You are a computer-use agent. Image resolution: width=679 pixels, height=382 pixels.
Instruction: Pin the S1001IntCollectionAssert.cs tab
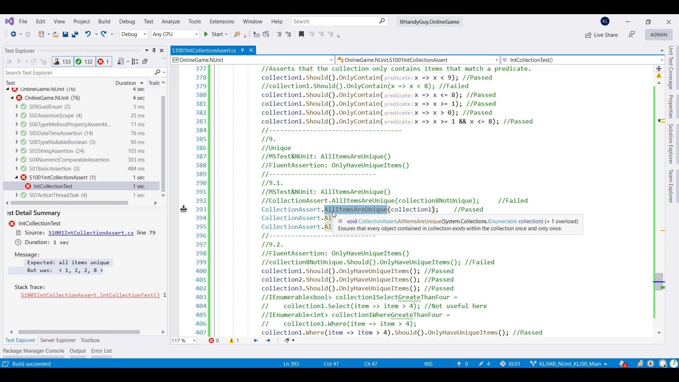242,50
